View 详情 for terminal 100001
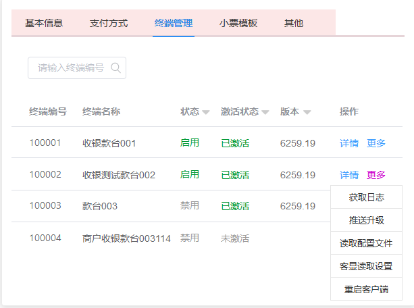The height and width of the screenshot is (308, 414). [349, 143]
